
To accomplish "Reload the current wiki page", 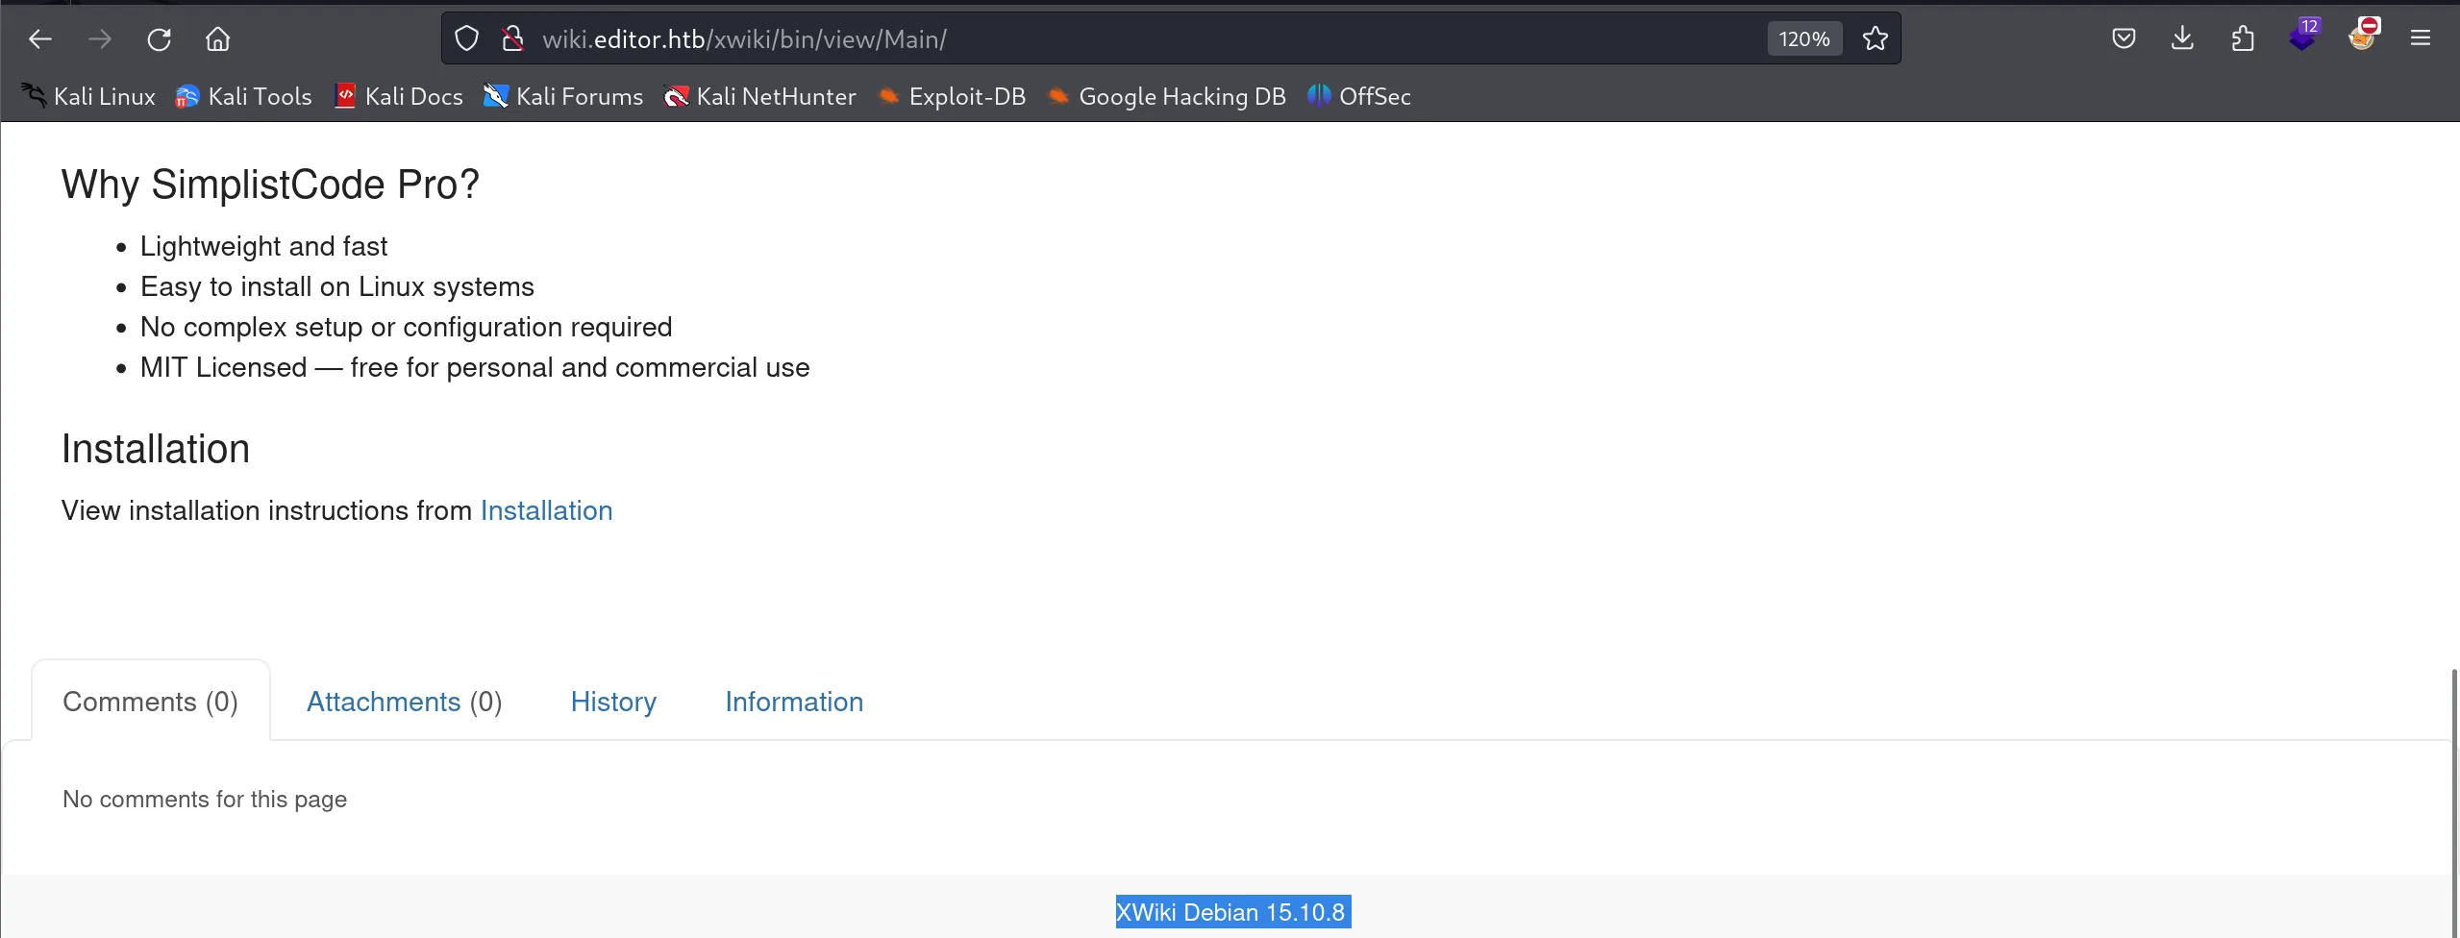I will (159, 39).
